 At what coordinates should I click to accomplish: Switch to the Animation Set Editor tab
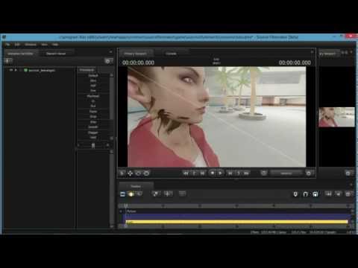21,54
